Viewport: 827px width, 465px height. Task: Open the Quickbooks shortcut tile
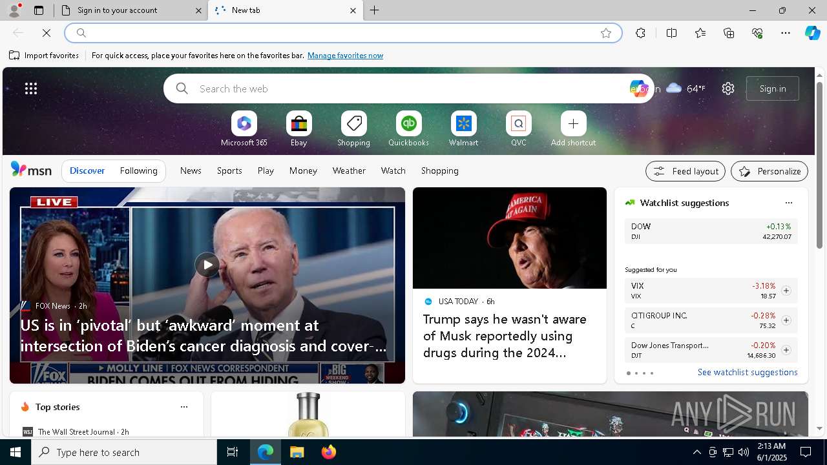point(408,129)
